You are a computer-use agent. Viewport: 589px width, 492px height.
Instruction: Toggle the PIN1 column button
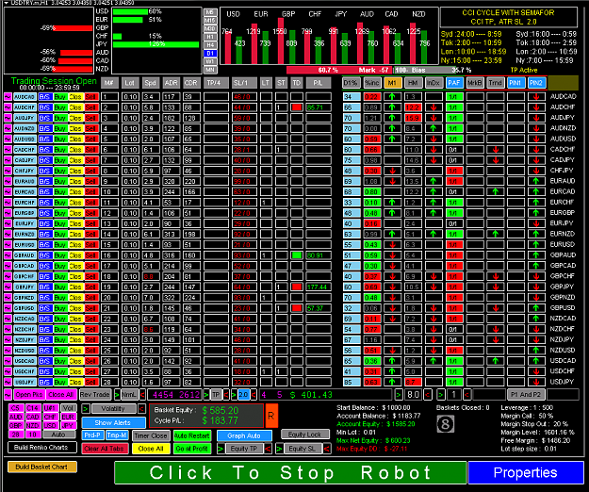click(x=515, y=83)
